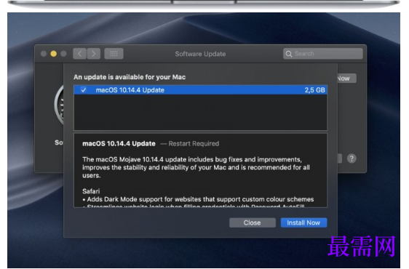The image size is (409, 269).
Task: Click the magnifier icon in the search field
Action: point(289,54)
